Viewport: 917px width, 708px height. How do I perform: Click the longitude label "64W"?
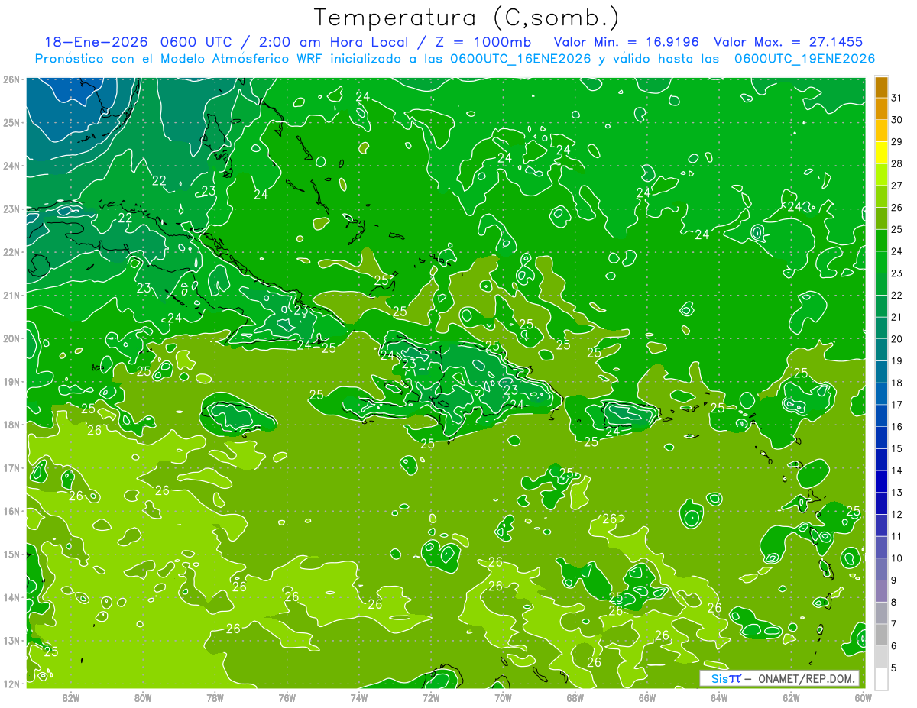click(x=719, y=697)
